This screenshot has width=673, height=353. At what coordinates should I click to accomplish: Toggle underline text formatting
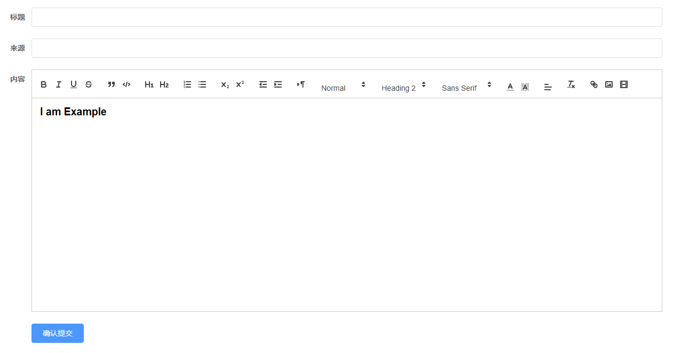[x=74, y=84]
